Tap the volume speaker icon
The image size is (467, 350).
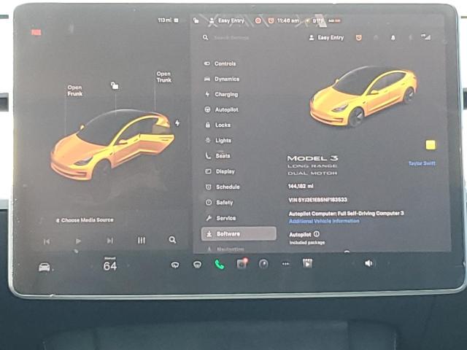[368, 263]
